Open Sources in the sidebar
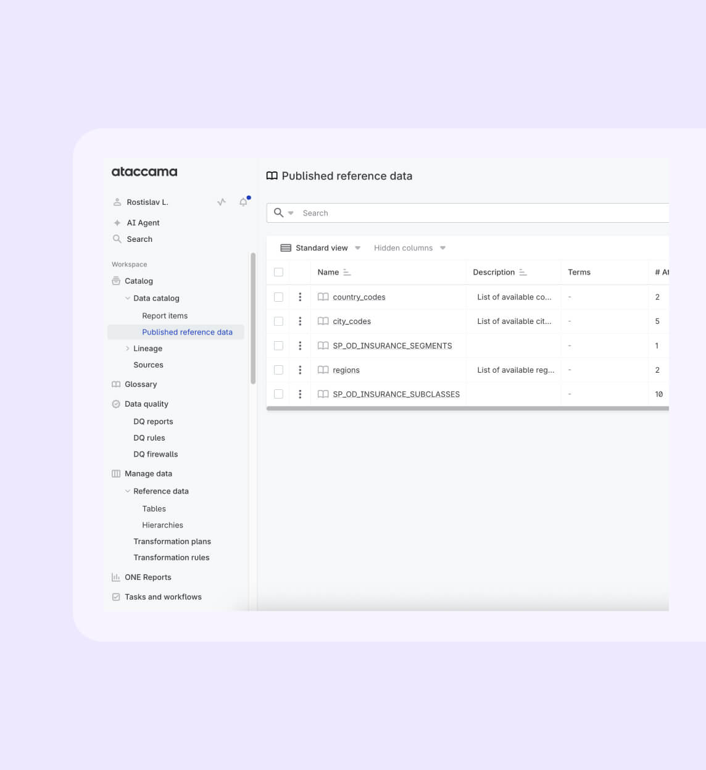 (148, 365)
